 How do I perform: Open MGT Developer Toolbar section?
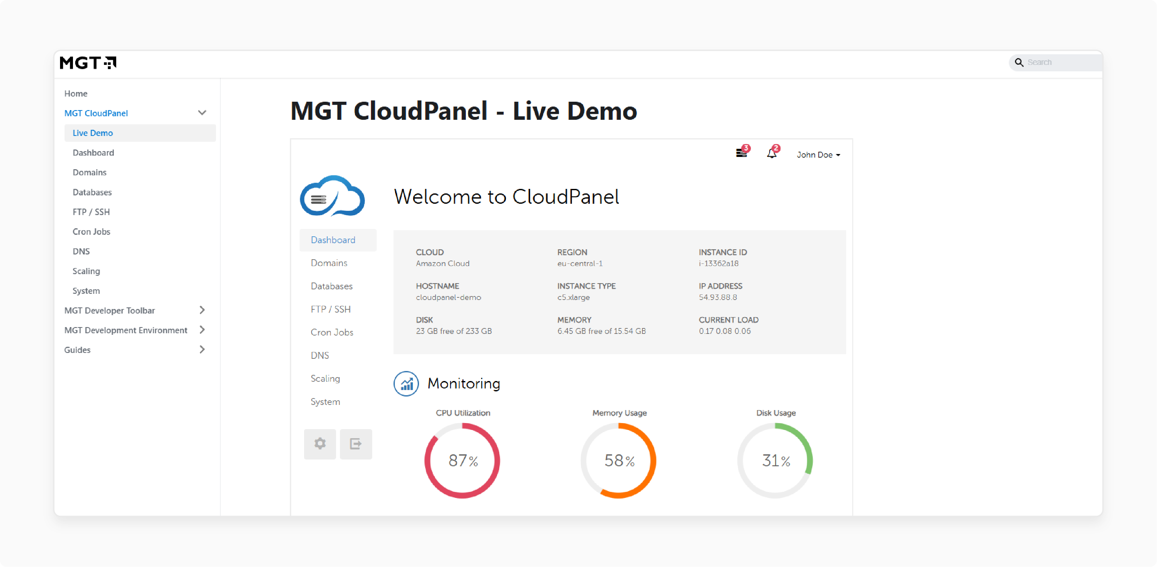click(x=109, y=310)
